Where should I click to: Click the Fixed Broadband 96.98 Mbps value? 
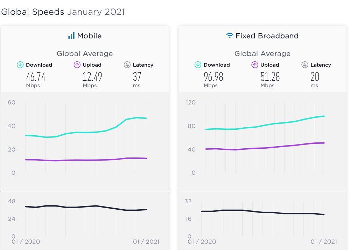pyautogui.click(x=213, y=77)
